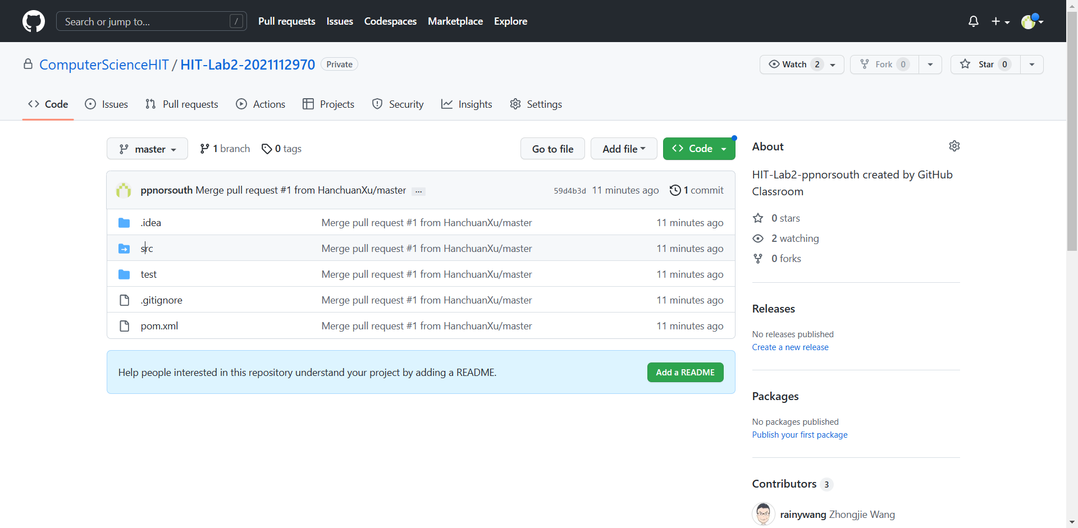Open the repository Pull requests tab
Screen dimensions: 1078x528
pyautogui.click(x=182, y=104)
